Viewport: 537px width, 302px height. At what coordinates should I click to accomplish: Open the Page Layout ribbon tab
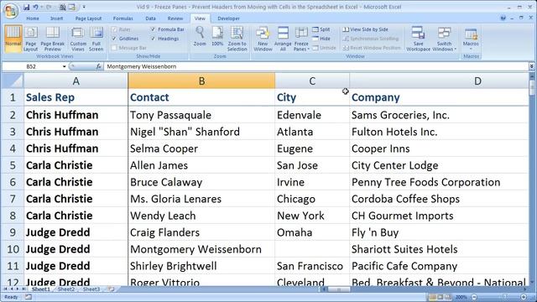coord(88,18)
